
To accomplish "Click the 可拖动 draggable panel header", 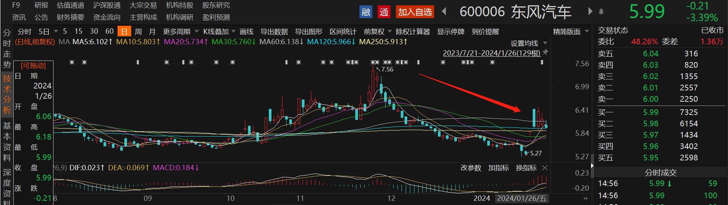I will tap(33, 66).
